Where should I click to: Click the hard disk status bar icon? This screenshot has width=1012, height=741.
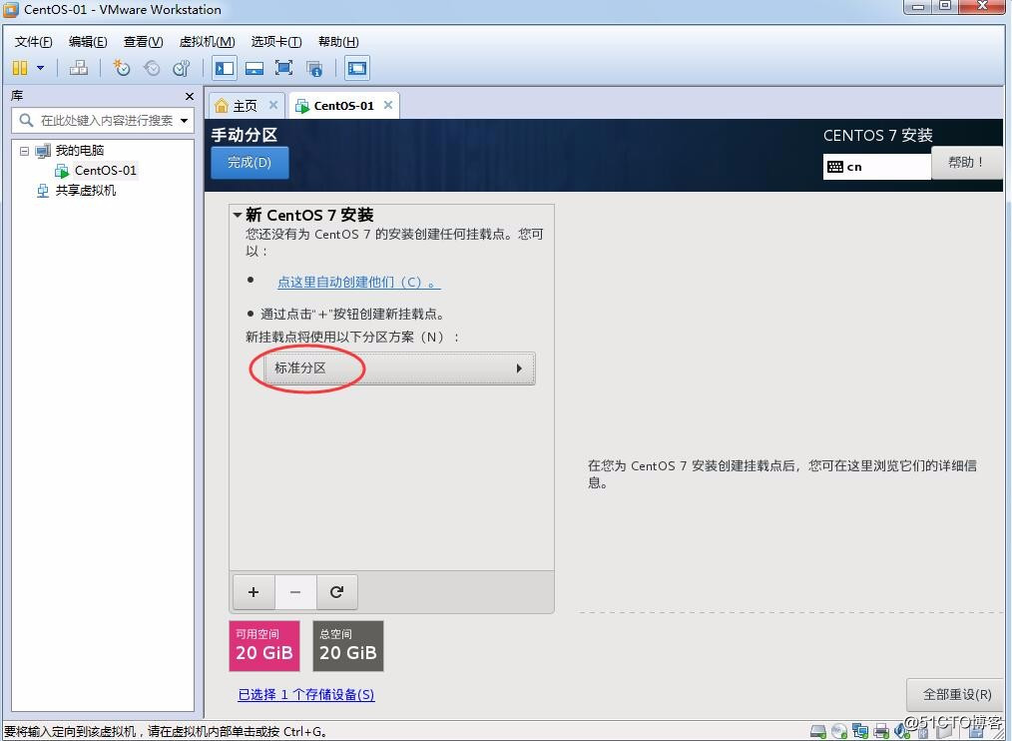[x=818, y=731]
